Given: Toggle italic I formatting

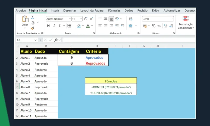Looking at the screenshot, I should 54,25.
